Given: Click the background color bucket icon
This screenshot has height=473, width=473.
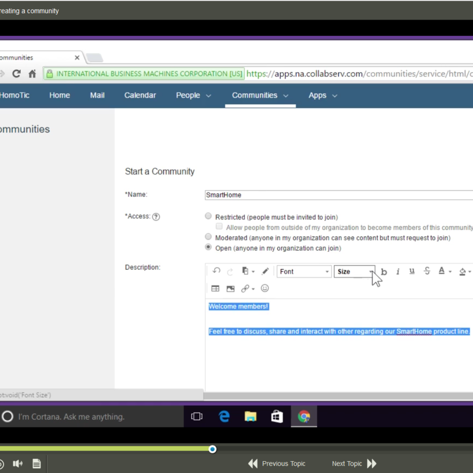Looking at the screenshot, I should (x=462, y=271).
